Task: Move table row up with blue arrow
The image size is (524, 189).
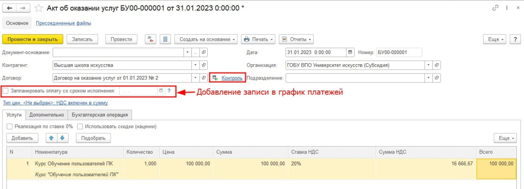Action: click(x=52, y=138)
